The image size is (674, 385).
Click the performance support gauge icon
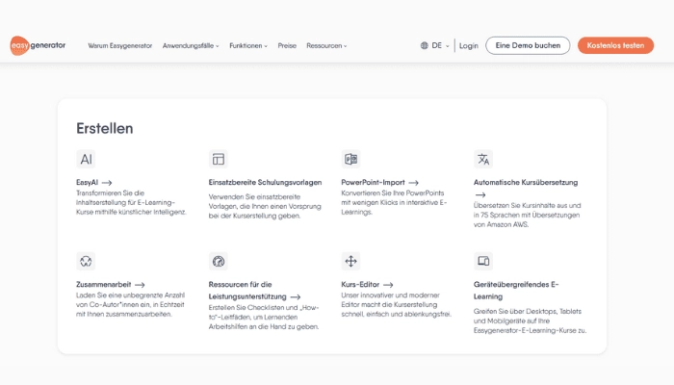click(219, 261)
